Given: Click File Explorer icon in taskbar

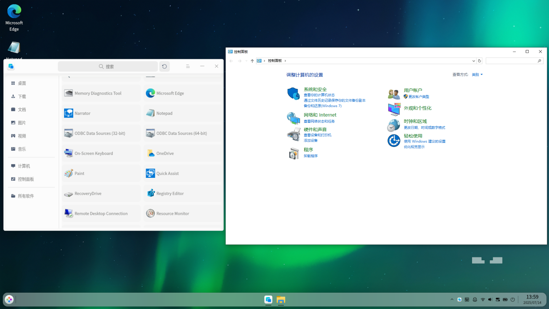Looking at the screenshot, I should coord(281,300).
